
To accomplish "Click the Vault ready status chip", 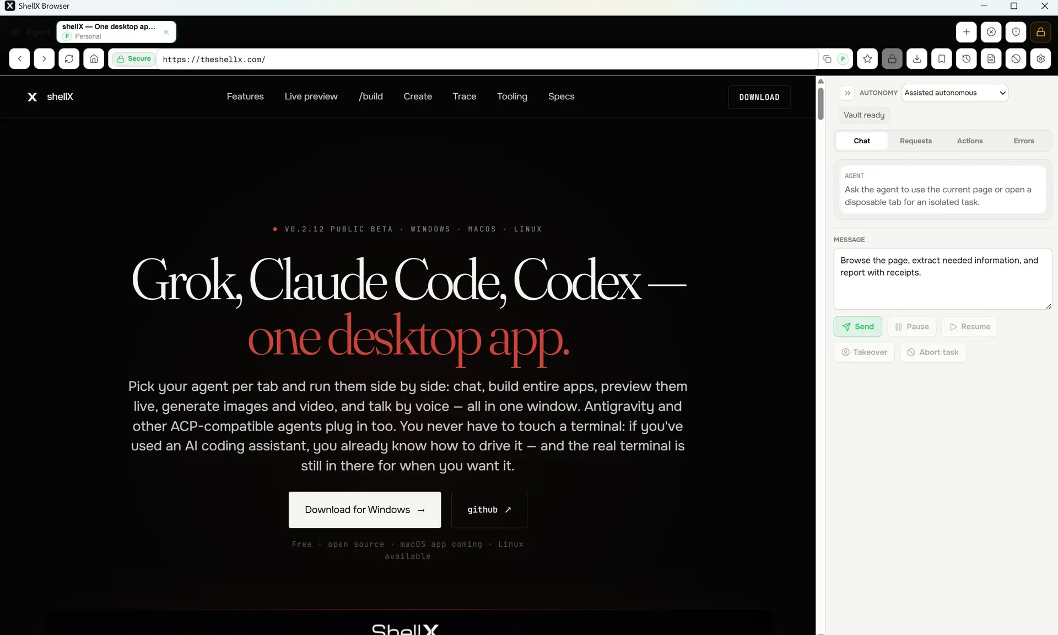I will 864,115.
